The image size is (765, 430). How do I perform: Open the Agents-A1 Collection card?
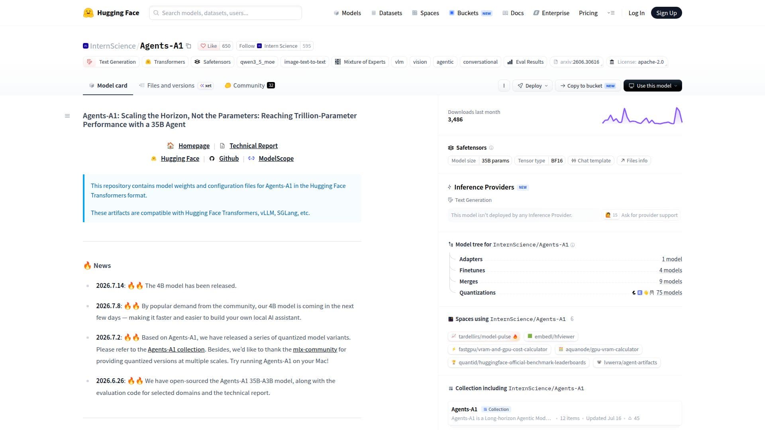pos(565,413)
